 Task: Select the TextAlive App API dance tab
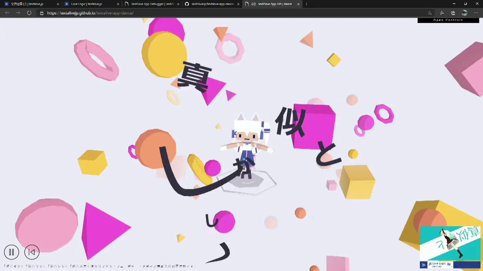272,4
